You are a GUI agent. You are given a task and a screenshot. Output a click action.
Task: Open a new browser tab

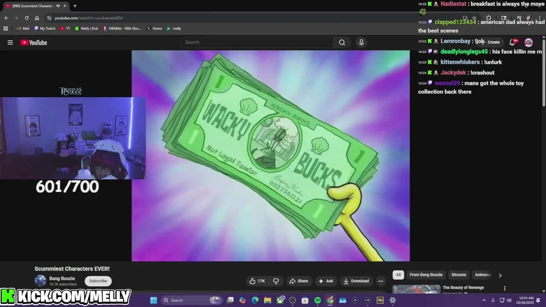point(75,6)
